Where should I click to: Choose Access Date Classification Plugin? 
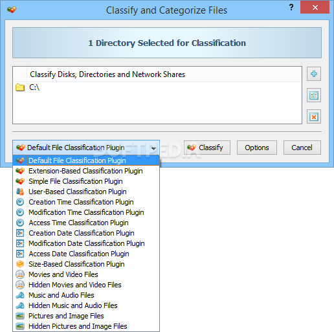(x=86, y=254)
